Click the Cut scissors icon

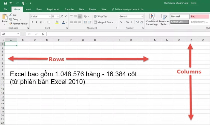(11, 15)
